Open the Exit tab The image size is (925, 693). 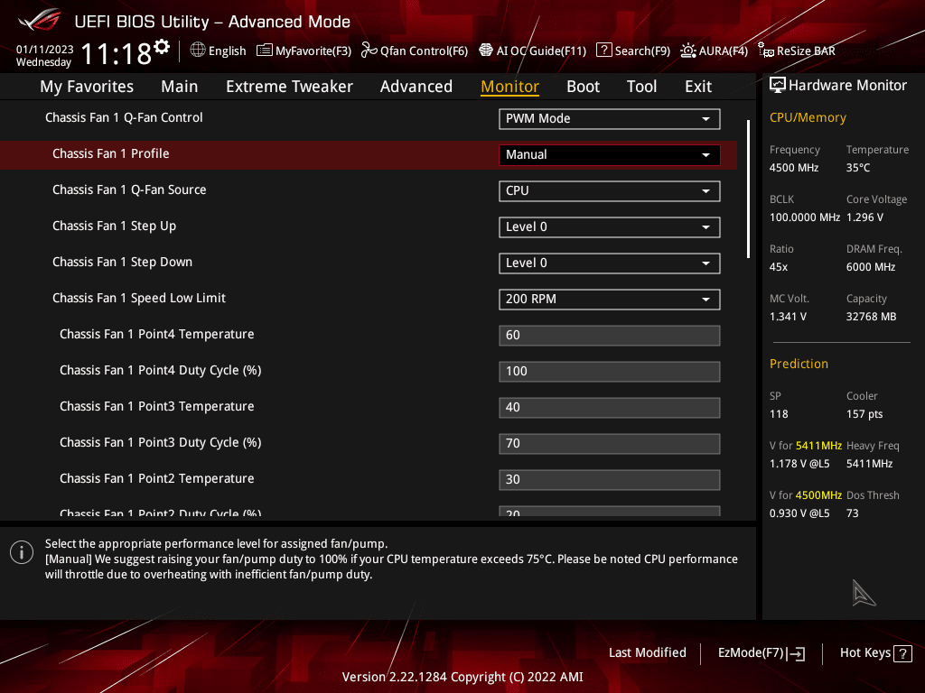point(698,87)
